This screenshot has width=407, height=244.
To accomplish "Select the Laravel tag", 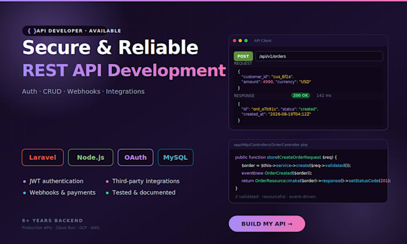I will [x=42, y=157].
